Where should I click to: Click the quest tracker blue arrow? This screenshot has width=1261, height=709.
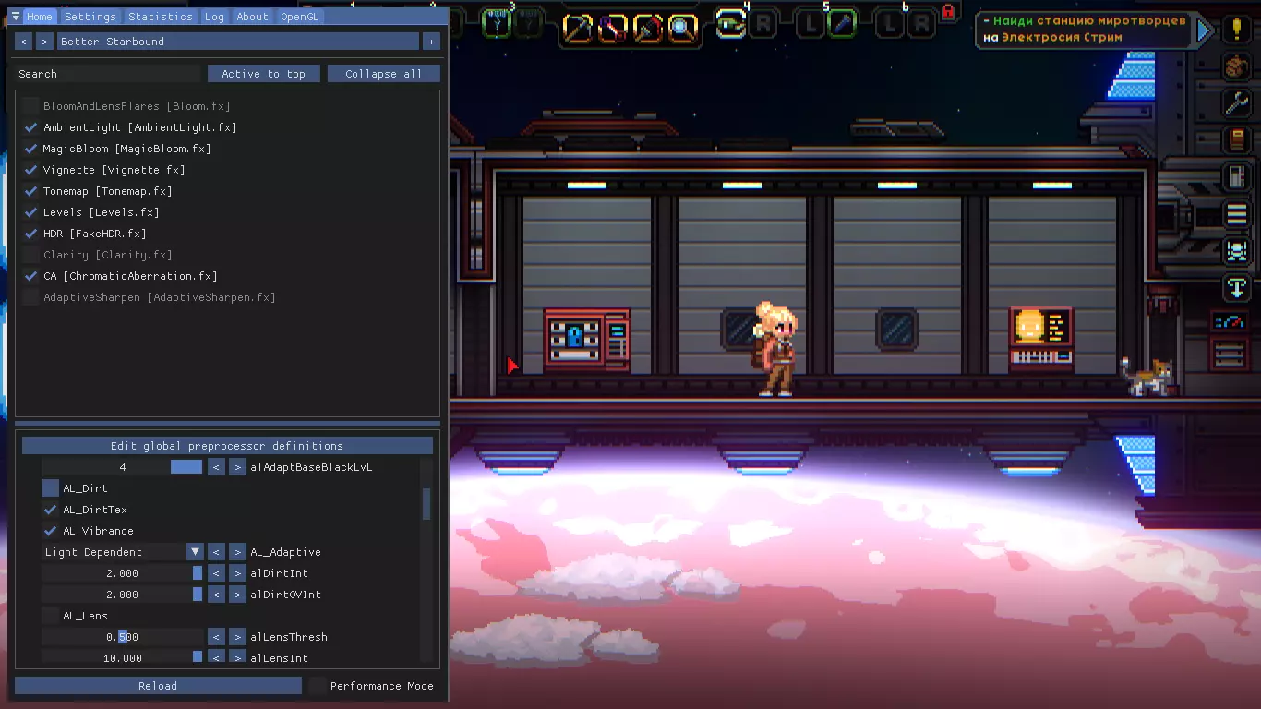pos(1204,30)
